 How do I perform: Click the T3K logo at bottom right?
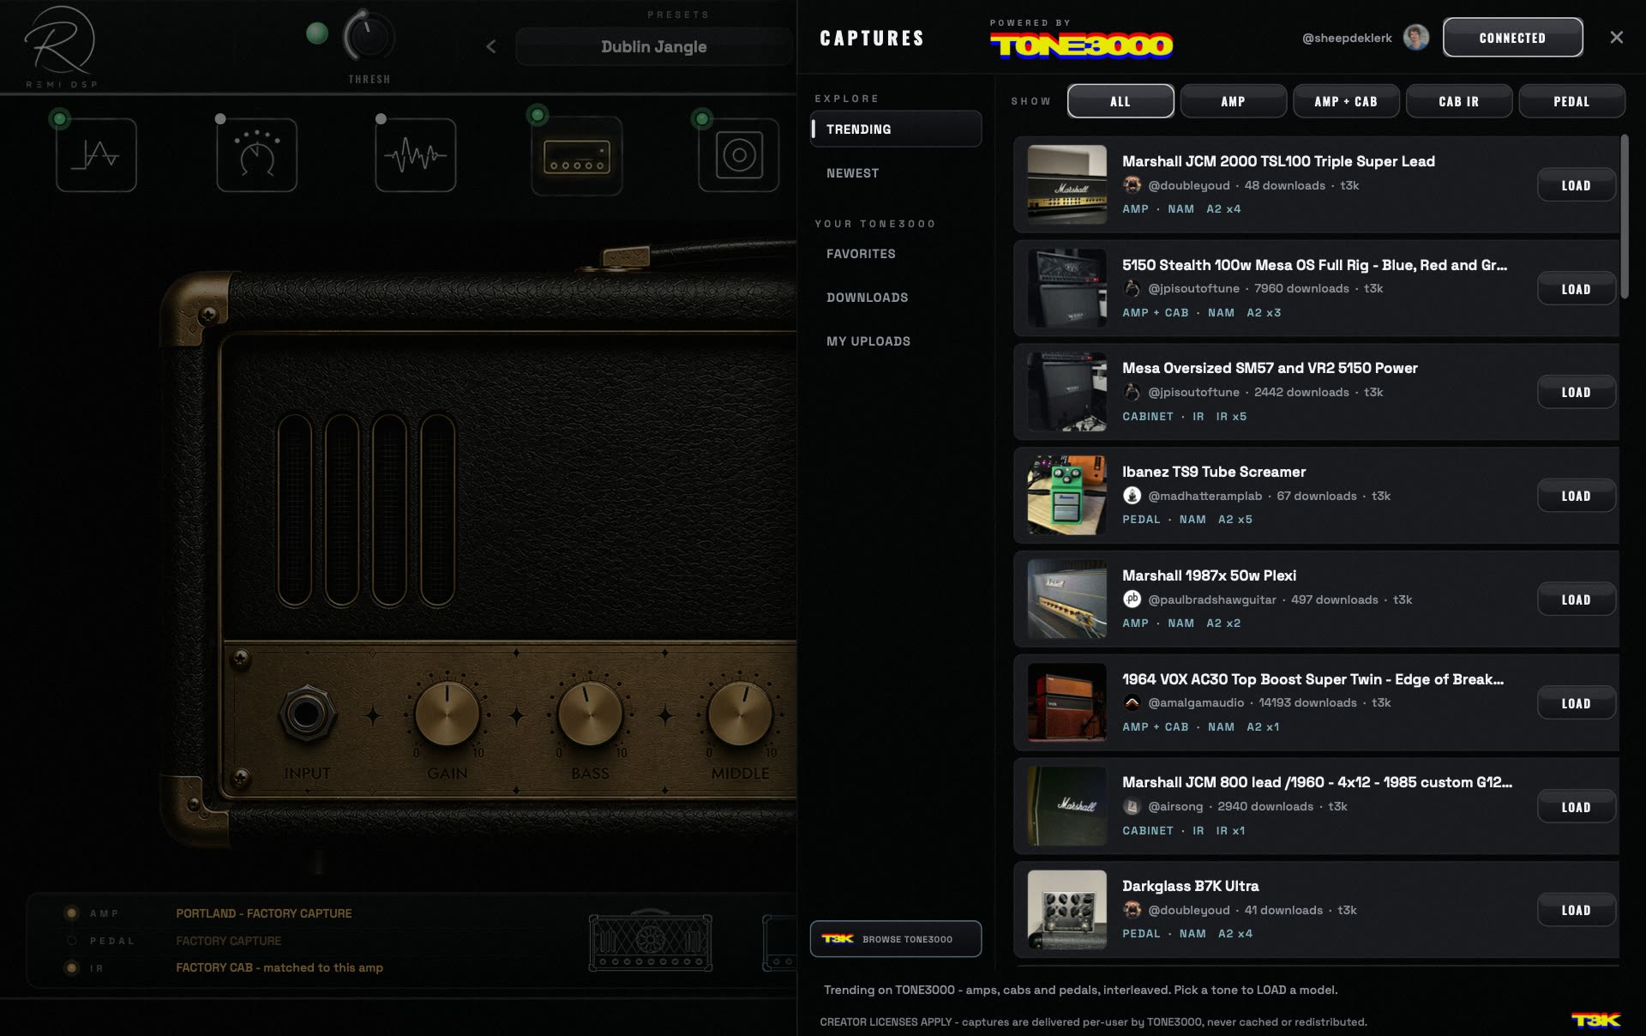click(x=1595, y=1019)
